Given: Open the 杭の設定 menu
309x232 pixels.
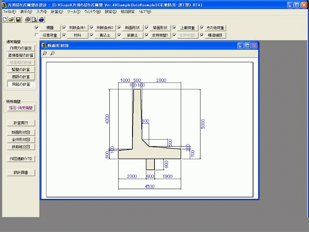Looking at the screenshot, I should point(127,12).
